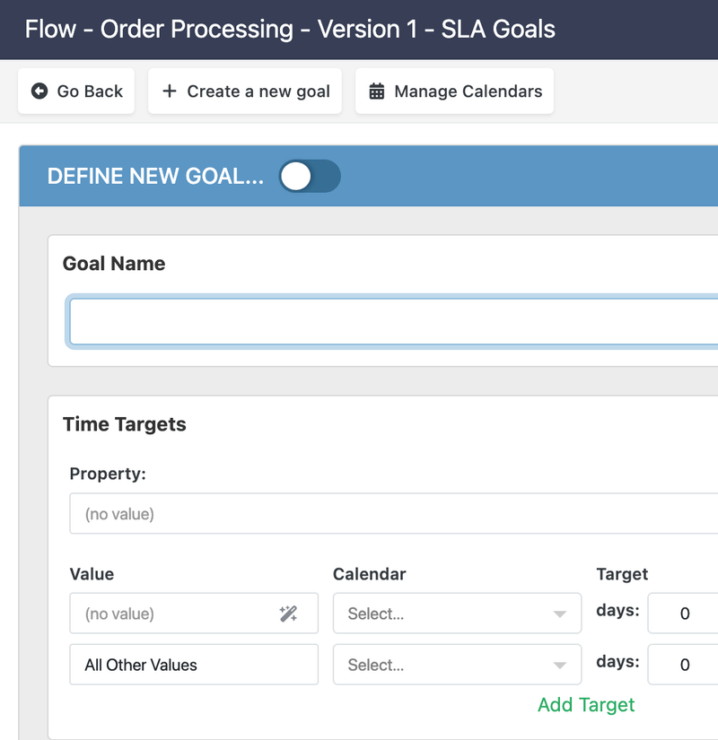Image resolution: width=718 pixels, height=740 pixels.
Task: Toggle the DEFINE NEW GOAL switch
Action: click(309, 177)
